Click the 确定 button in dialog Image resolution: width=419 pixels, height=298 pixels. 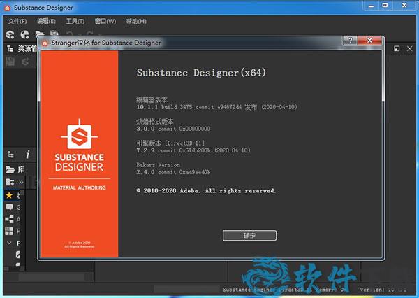point(249,235)
